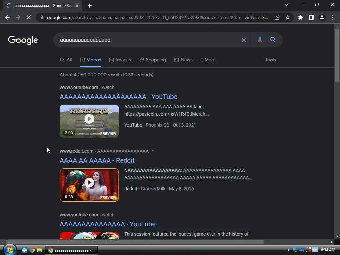The width and height of the screenshot is (340, 255).
Task: Click the www.reddit.com breadcrumb text
Action: pyautogui.click(x=77, y=151)
